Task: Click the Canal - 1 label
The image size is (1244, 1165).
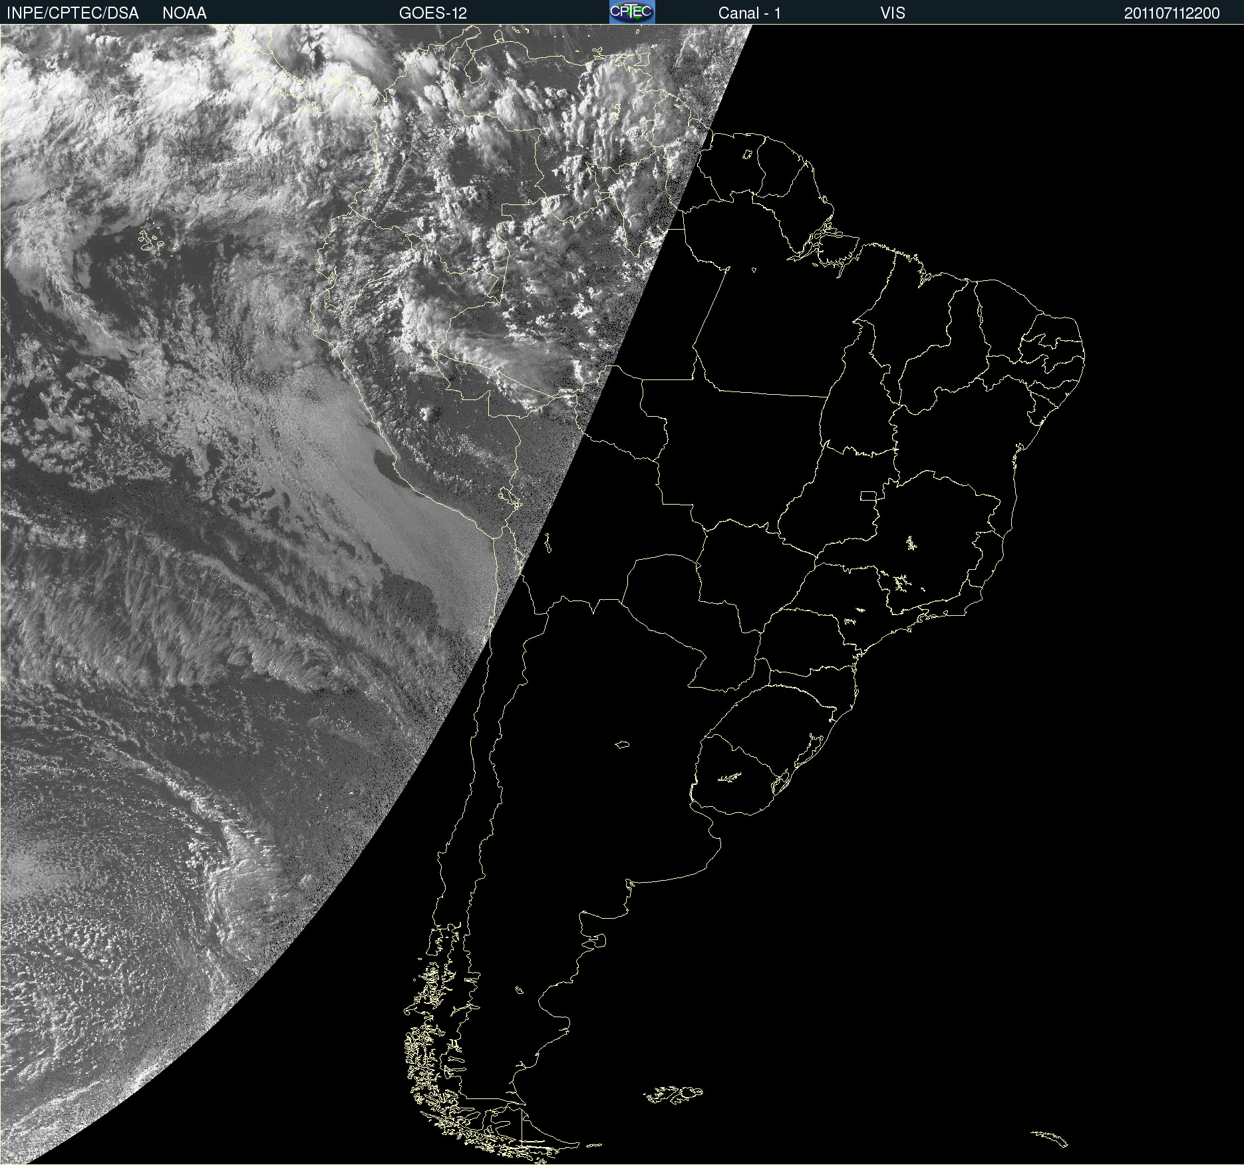Action: 750,13
